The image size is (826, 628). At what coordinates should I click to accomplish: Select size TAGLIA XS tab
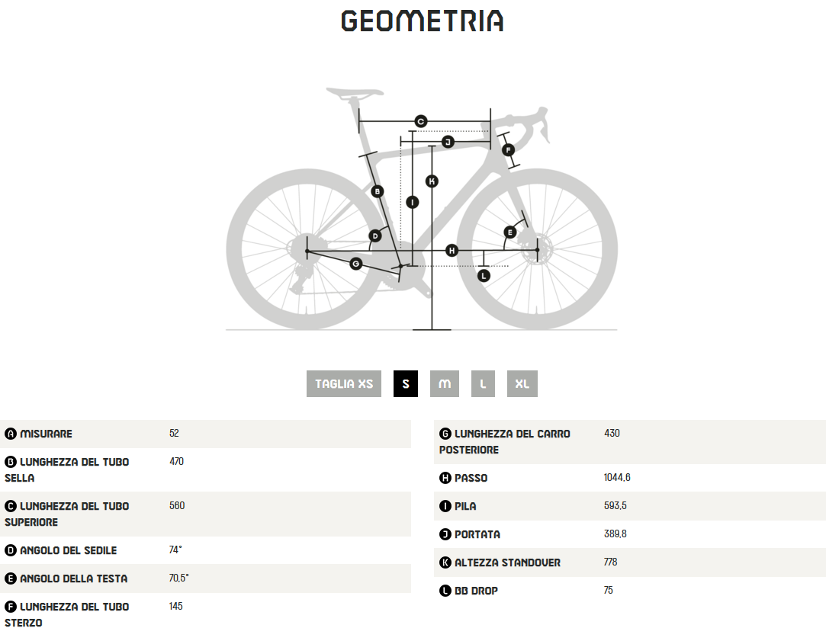click(344, 383)
